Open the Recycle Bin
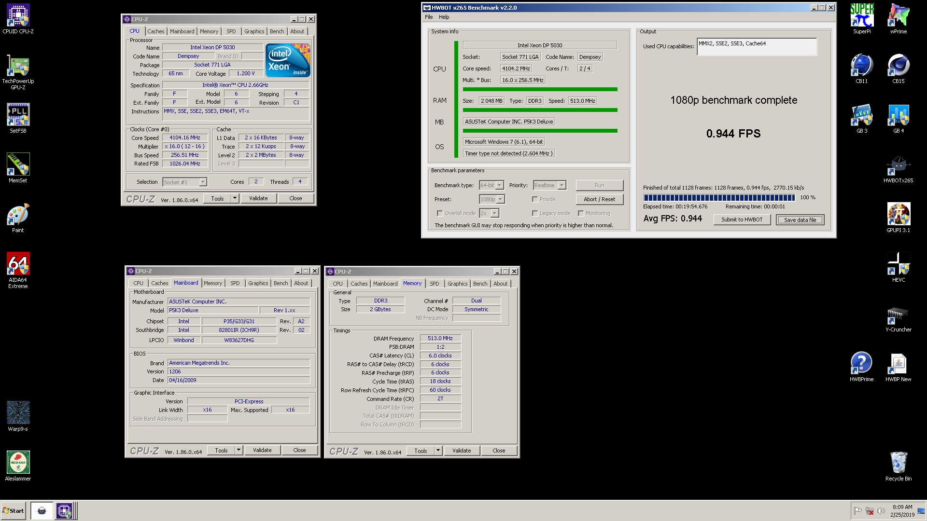Viewport: 927px width, 521px height. pyautogui.click(x=899, y=466)
